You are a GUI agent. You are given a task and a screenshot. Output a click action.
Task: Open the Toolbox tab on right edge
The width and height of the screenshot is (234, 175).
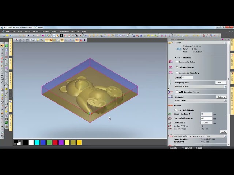coord(232,44)
